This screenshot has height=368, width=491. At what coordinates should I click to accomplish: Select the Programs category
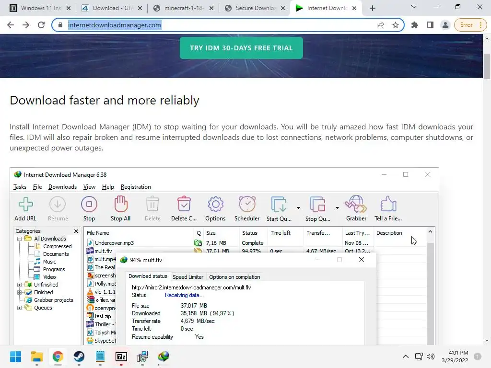point(54,269)
